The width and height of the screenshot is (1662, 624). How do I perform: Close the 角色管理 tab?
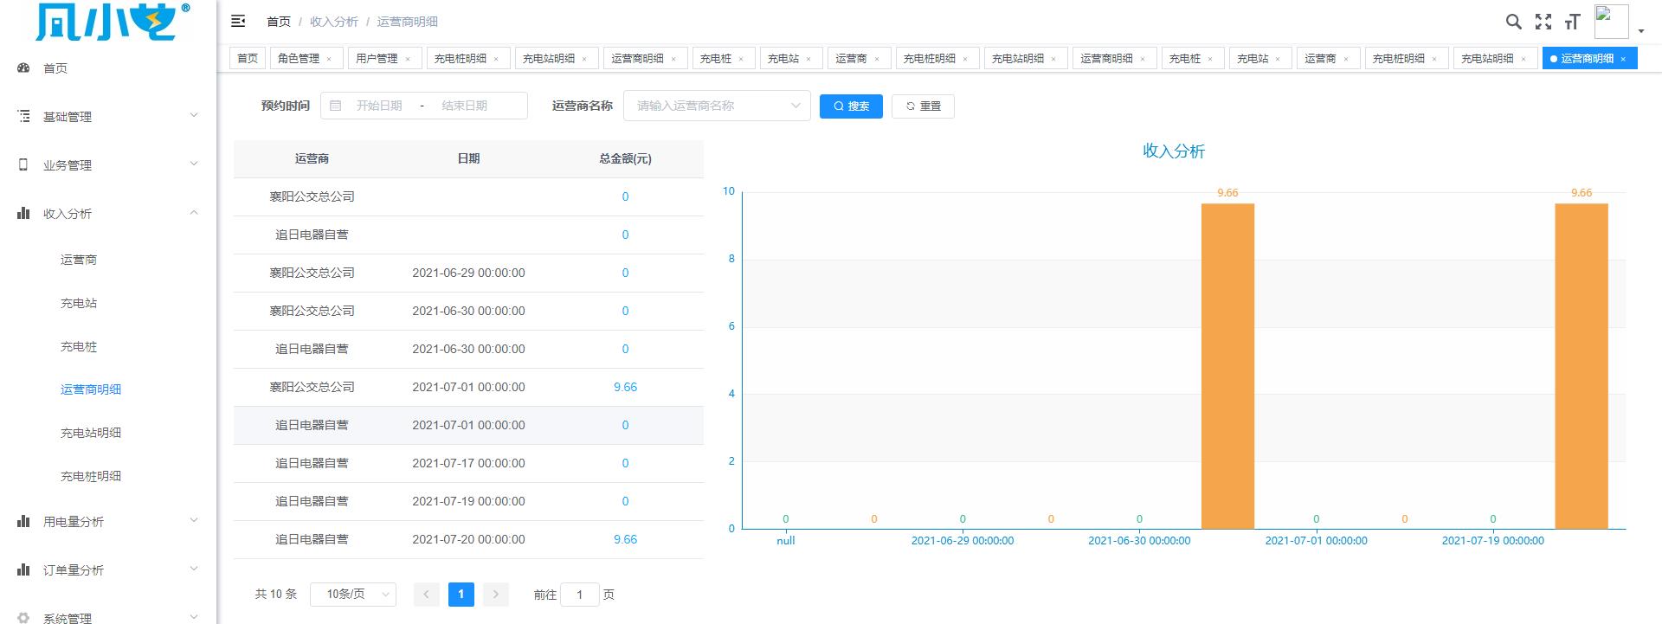pos(329,59)
